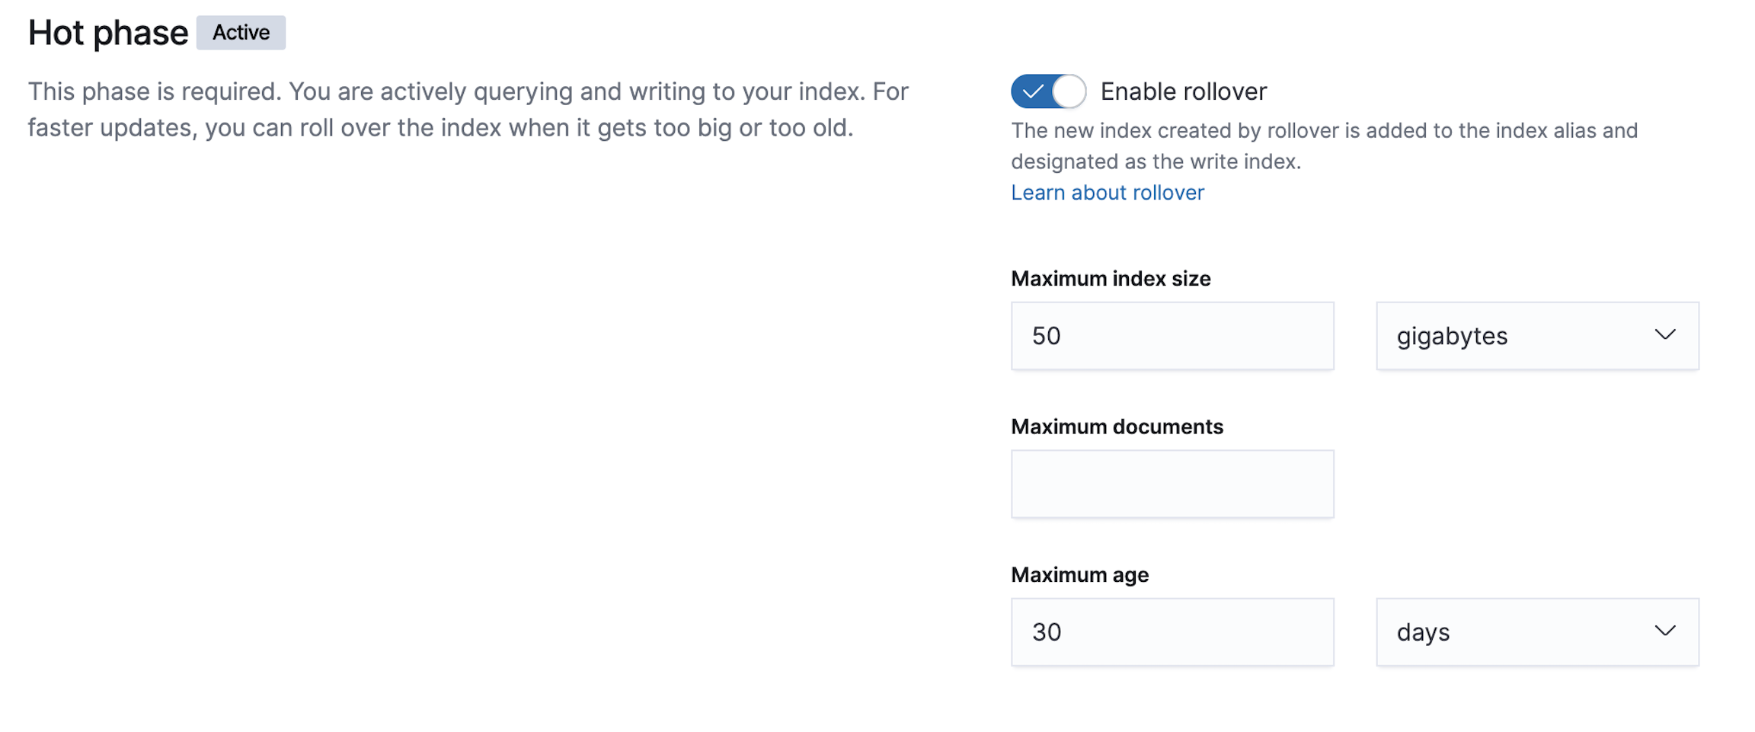This screenshot has height=732, width=1755.
Task: Click the Active status badge beside Hot phase
Action: tap(241, 33)
